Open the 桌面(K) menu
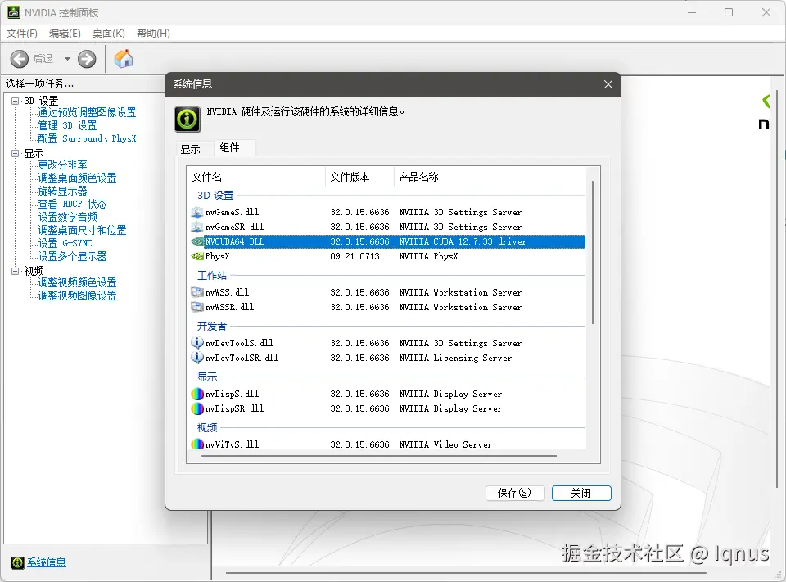The image size is (786, 582). click(x=108, y=34)
